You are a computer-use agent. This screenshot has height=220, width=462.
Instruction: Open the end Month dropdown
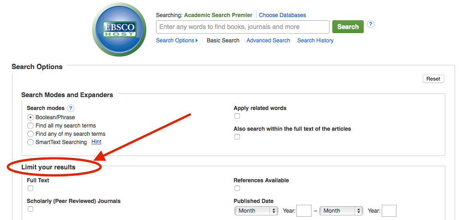click(x=341, y=211)
